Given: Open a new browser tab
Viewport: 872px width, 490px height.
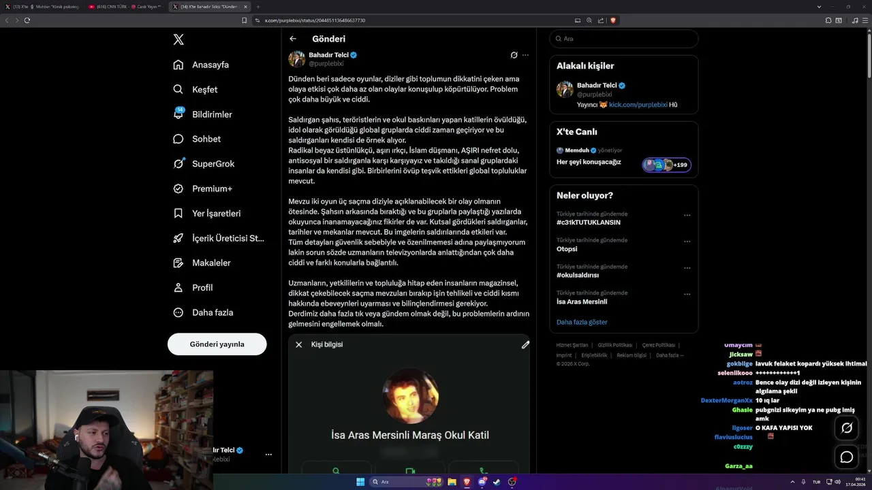Looking at the screenshot, I should [x=258, y=6].
